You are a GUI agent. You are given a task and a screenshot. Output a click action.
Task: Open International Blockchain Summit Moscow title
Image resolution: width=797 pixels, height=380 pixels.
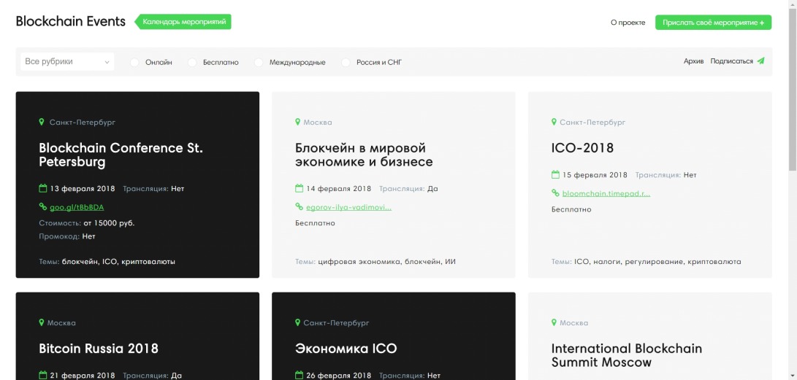coord(627,355)
